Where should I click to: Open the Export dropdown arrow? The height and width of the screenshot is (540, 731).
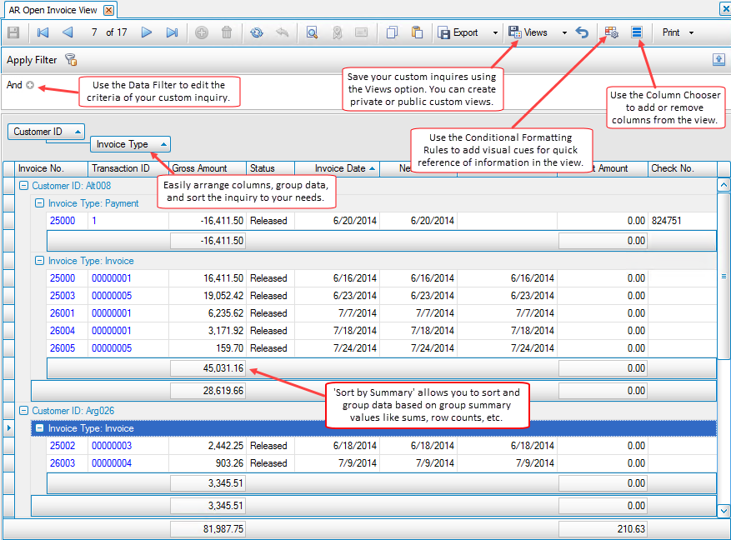(x=495, y=32)
